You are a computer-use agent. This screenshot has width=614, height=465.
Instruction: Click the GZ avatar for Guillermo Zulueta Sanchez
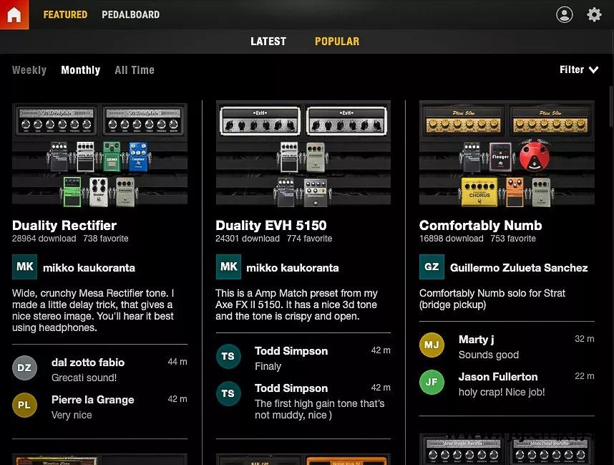coord(432,267)
